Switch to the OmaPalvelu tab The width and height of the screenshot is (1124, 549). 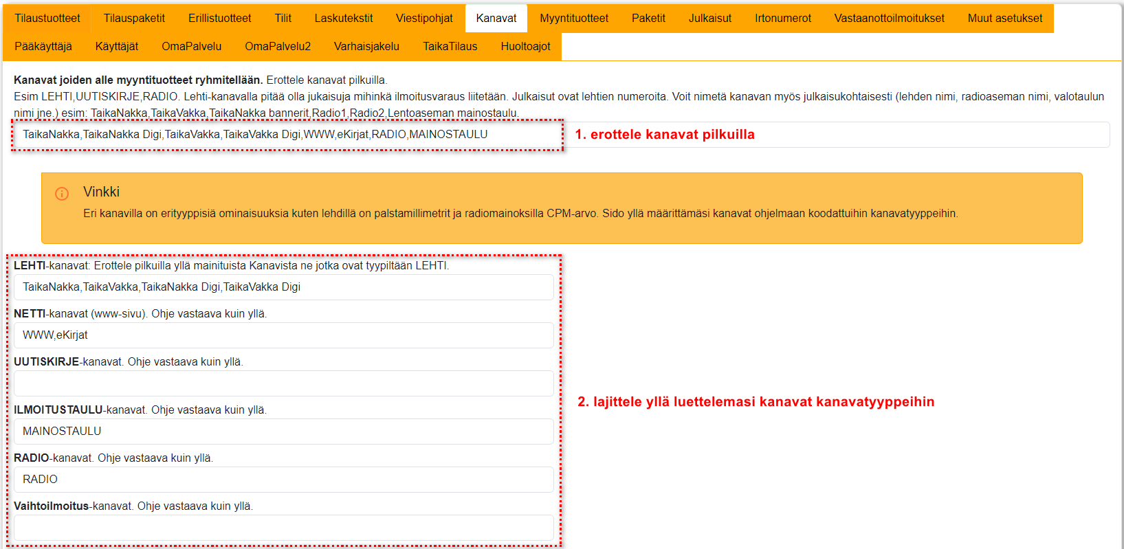point(192,47)
